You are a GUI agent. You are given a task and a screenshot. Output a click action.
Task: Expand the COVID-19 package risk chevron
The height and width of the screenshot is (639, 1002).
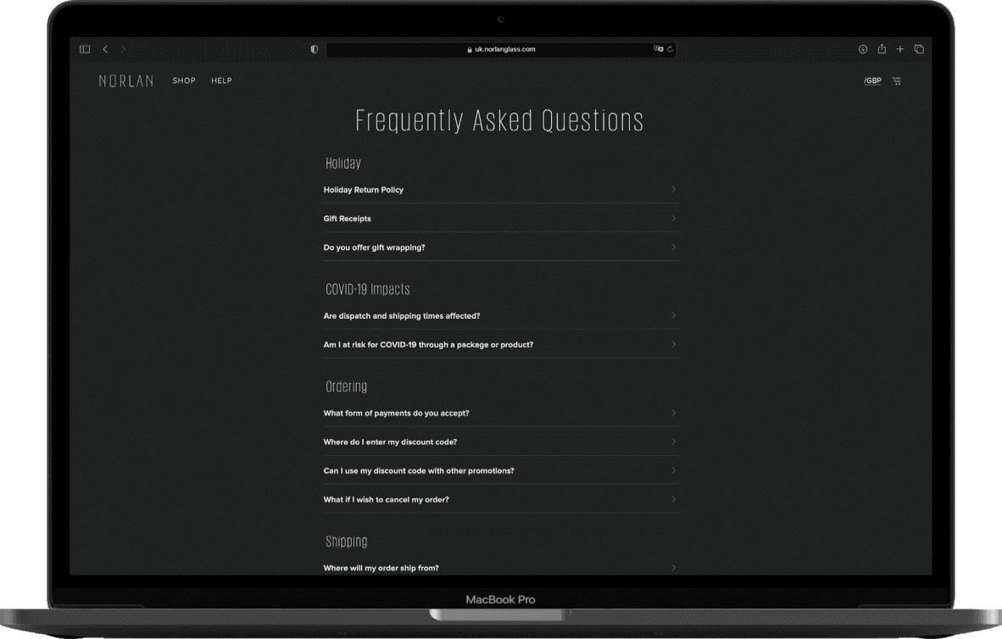pyautogui.click(x=674, y=344)
